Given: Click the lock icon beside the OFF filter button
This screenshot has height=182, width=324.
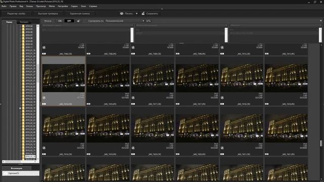Looking at the screenshot, I should coord(78,21).
